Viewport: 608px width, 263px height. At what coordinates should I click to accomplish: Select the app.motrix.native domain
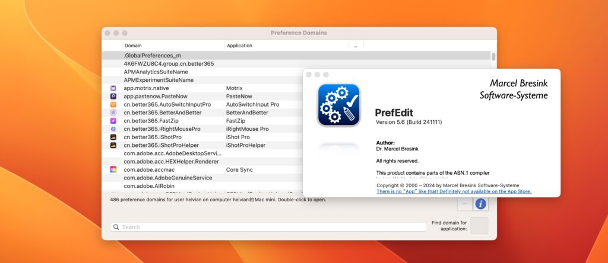(x=146, y=88)
